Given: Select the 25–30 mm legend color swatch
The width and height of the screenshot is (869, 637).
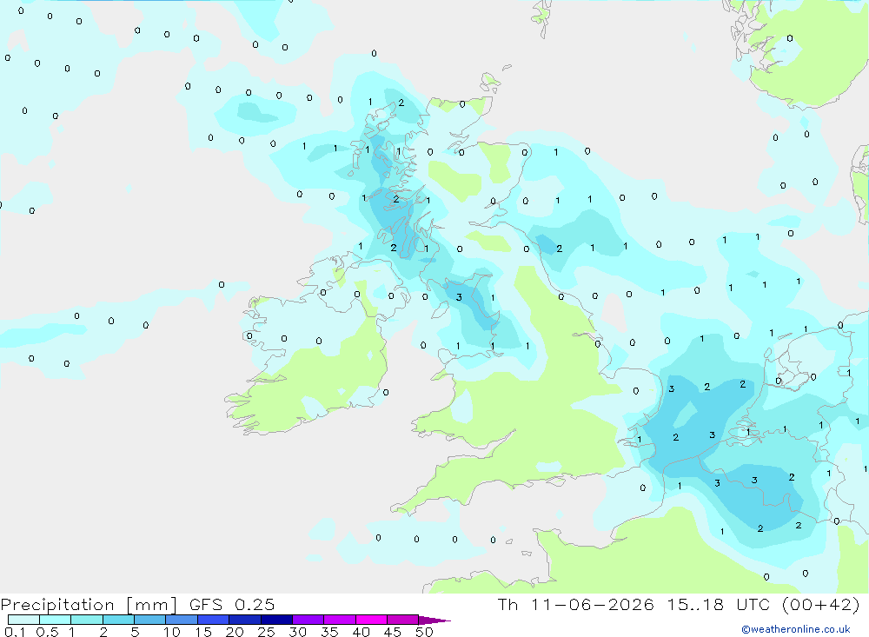Looking at the screenshot, I should 276,620.
